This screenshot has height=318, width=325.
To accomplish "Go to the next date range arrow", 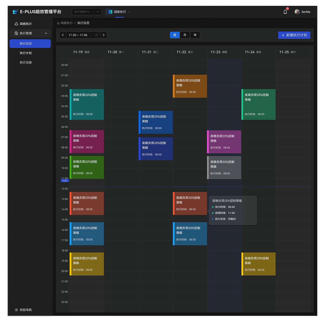I will pos(104,35).
